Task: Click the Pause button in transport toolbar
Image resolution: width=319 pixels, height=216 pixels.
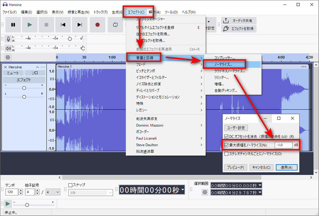Action: [x=13, y=25]
